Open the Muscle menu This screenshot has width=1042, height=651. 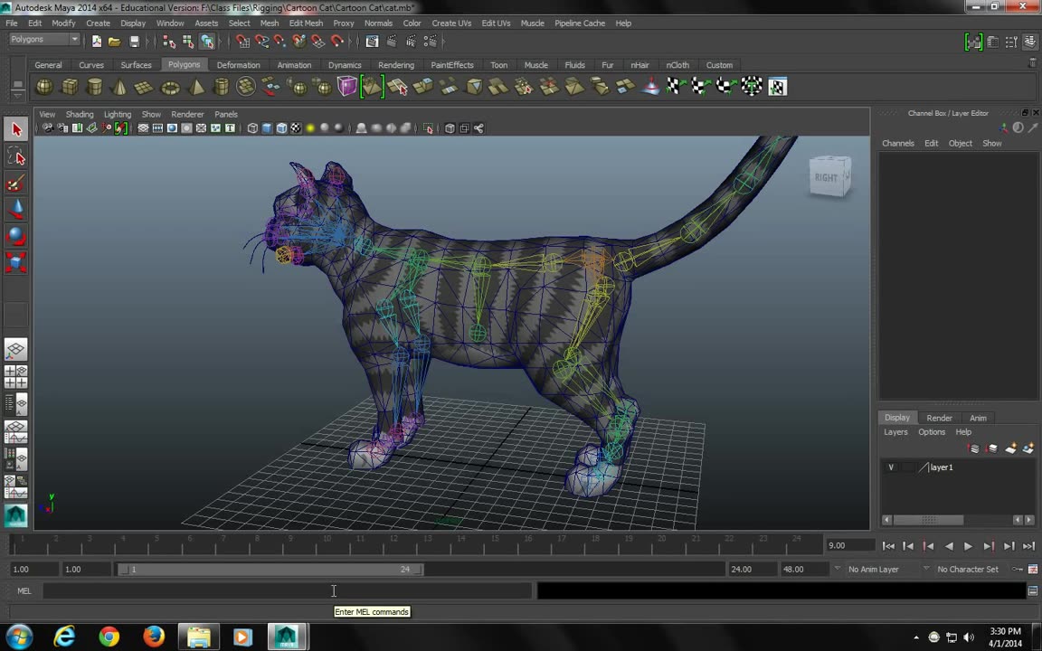click(533, 23)
